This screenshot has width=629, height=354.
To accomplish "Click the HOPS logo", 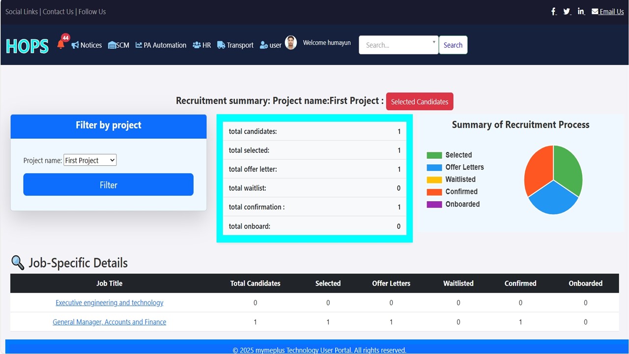I will coord(27,46).
